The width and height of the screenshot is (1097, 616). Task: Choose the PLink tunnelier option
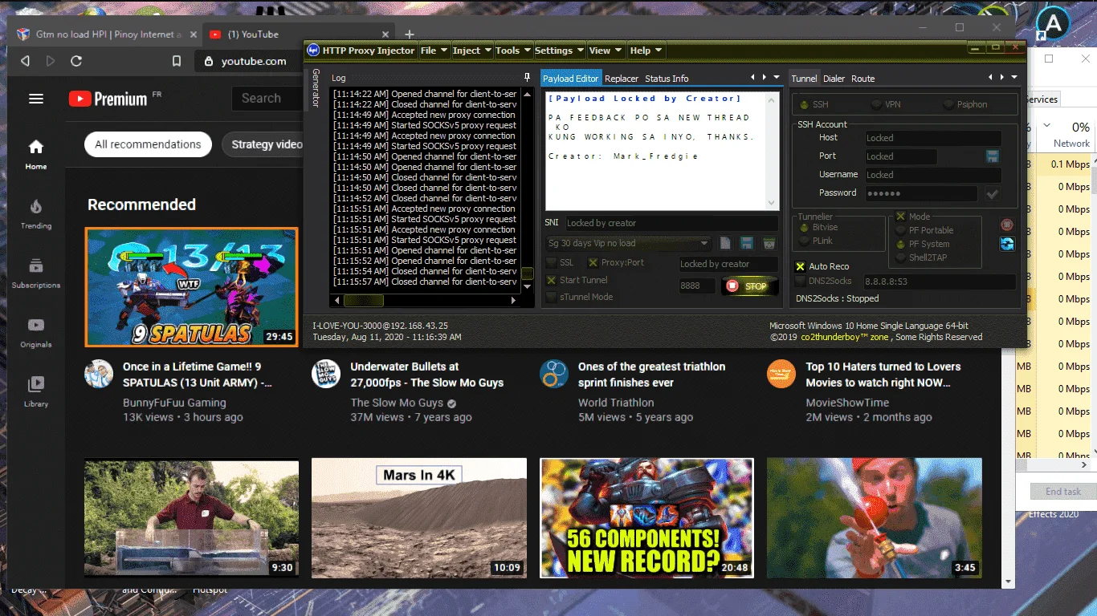pos(805,241)
